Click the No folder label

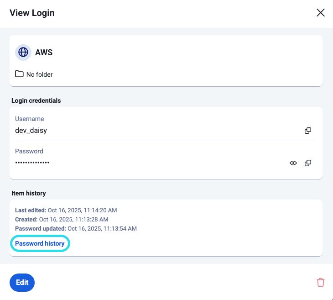pos(40,74)
